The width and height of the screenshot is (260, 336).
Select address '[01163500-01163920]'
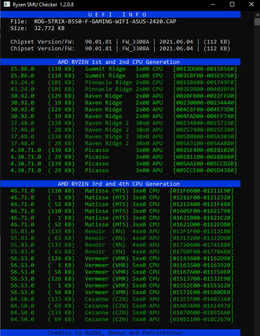202,265
